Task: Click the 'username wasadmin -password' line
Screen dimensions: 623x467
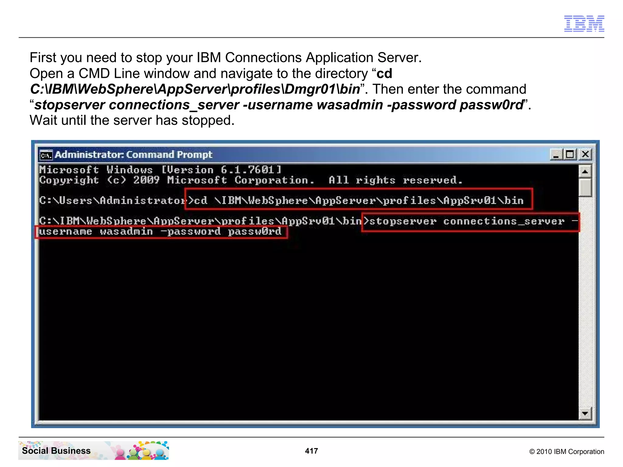Action: click(x=160, y=232)
